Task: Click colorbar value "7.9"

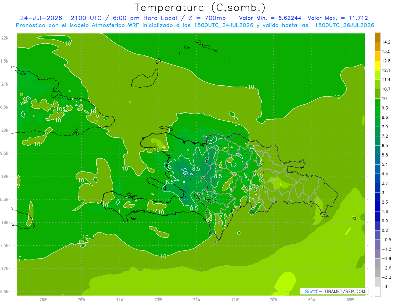Action: 385,127
